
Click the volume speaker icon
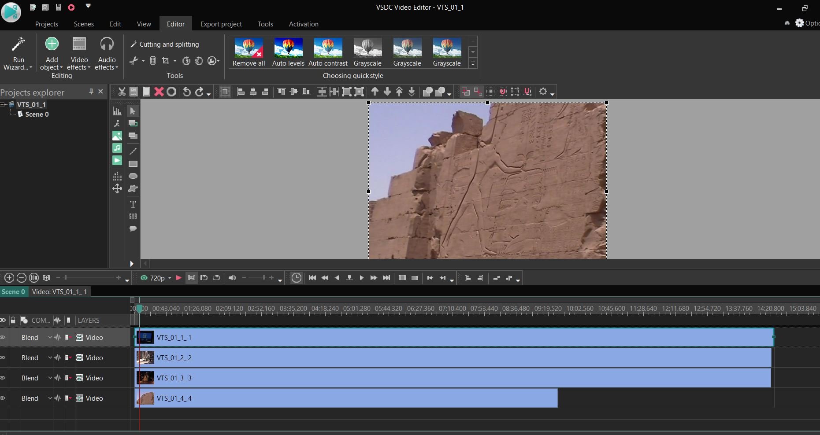pyautogui.click(x=232, y=278)
